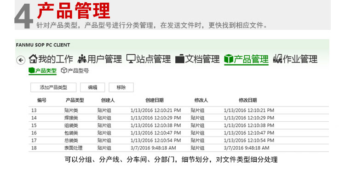Click created date 3/7/2016 9:48:18 AM
Viewport: 345px width, 182px height.
tap(153, 148)
